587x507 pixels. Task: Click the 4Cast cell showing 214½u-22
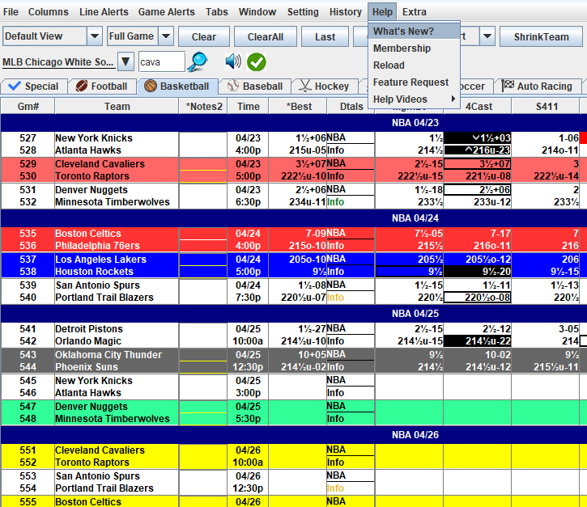(x=478, y=341)
